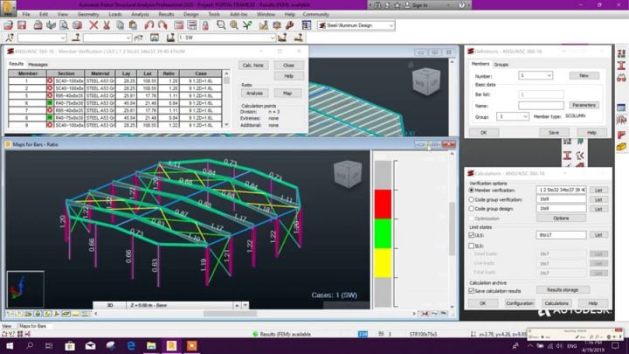Select the Code group design radio button
This screenshot has width=629, height=354.
[472, 209]
